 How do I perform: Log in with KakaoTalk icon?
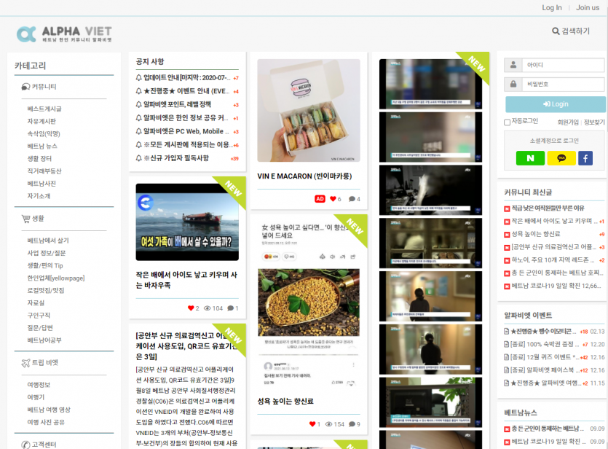[x=561, y=158]
